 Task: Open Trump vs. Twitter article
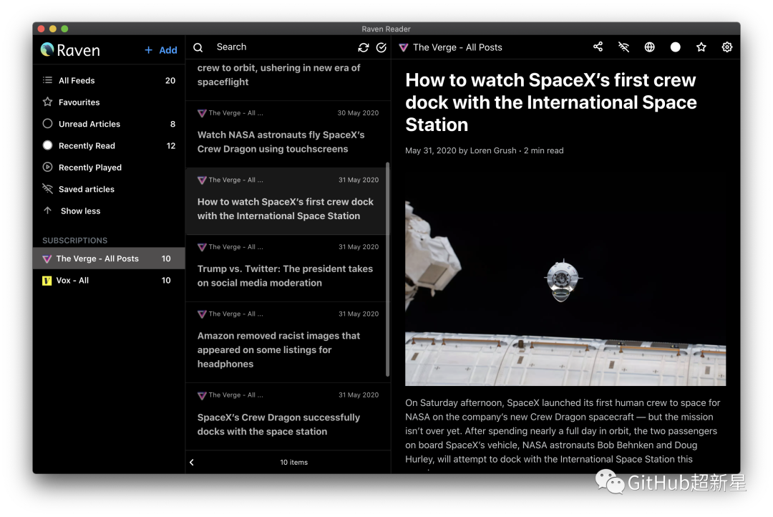pos(288,269)
